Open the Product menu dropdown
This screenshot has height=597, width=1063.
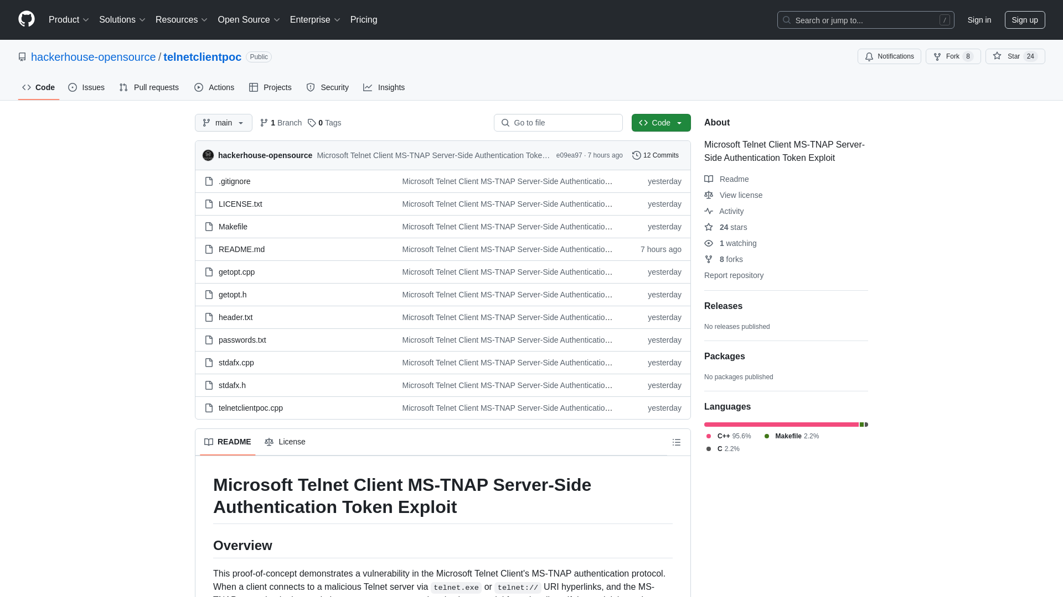[x=69, y=20]
